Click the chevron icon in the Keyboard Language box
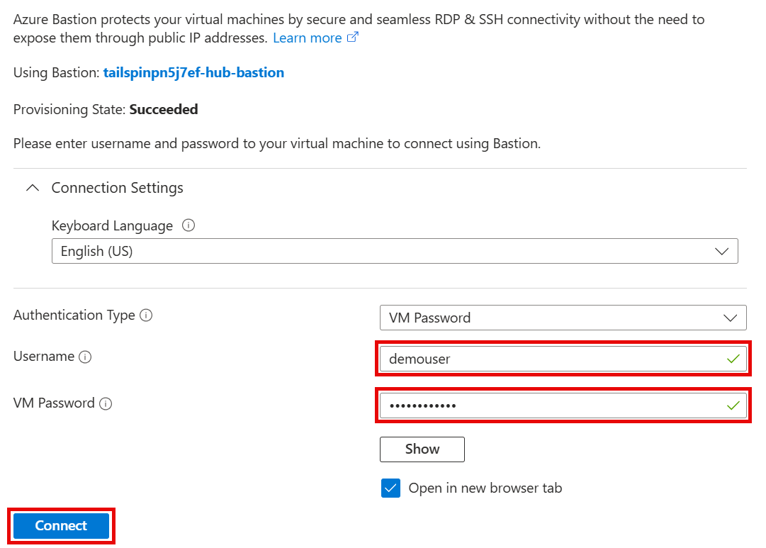The width and height of the screenshot is (766, 548). [722, 250]
